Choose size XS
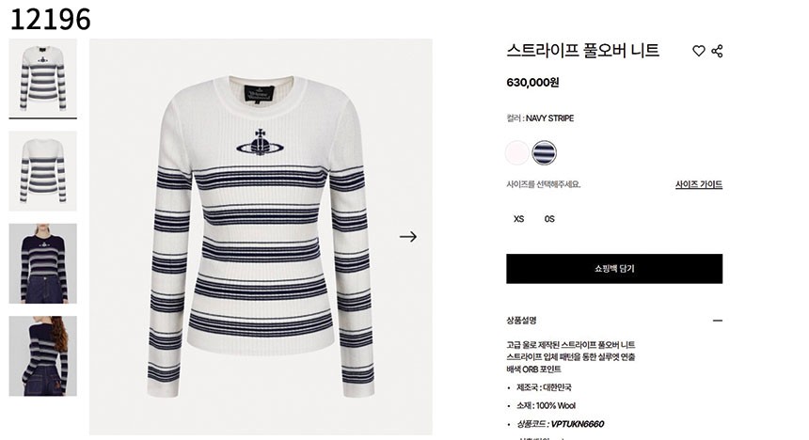The width and height of the screenshot is (809, 440). click(518, 219)
